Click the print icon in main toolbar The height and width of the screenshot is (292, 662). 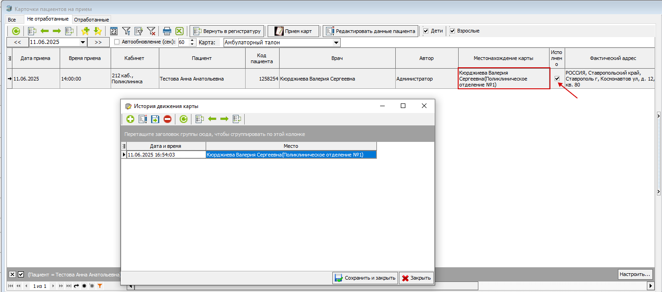[x=167, y=31]
